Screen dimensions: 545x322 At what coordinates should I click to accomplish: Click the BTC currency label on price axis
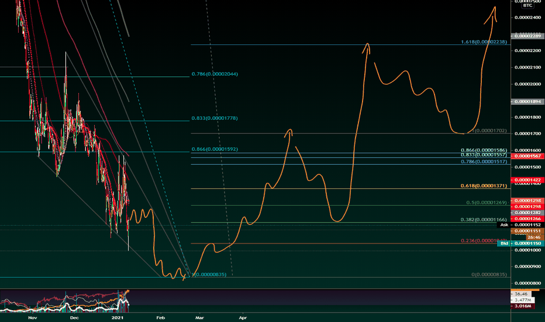tap(527, 6)
